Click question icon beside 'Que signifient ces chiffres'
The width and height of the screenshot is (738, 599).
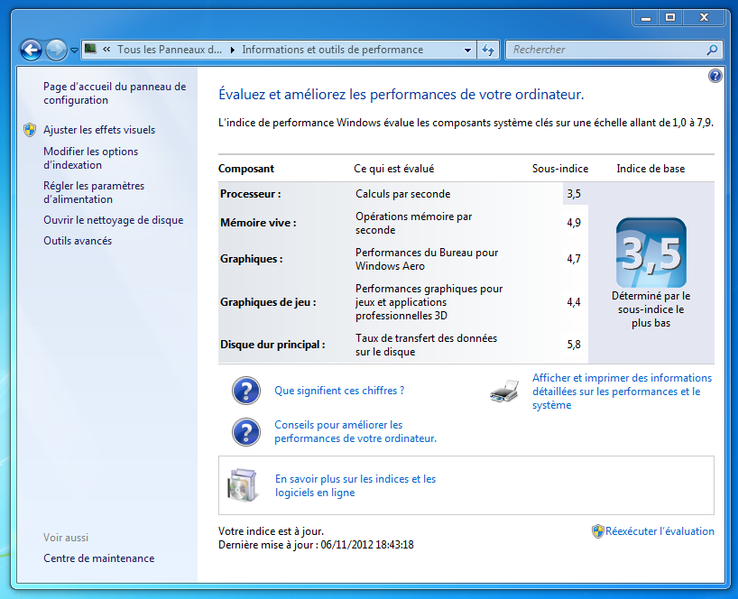(x=245, y=391)
